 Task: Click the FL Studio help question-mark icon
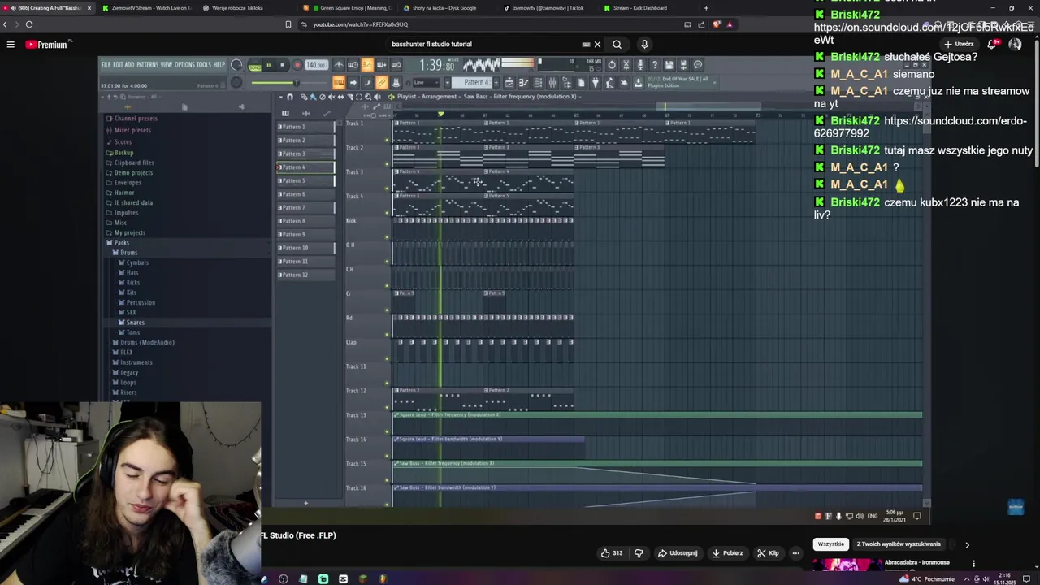coord(655,65)
